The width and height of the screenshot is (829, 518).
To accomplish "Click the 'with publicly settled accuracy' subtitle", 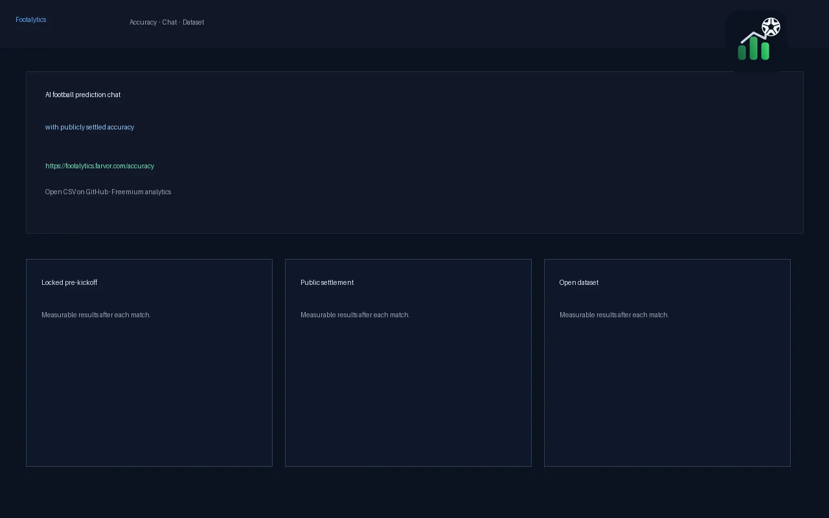I will click(x=89, y=128).
